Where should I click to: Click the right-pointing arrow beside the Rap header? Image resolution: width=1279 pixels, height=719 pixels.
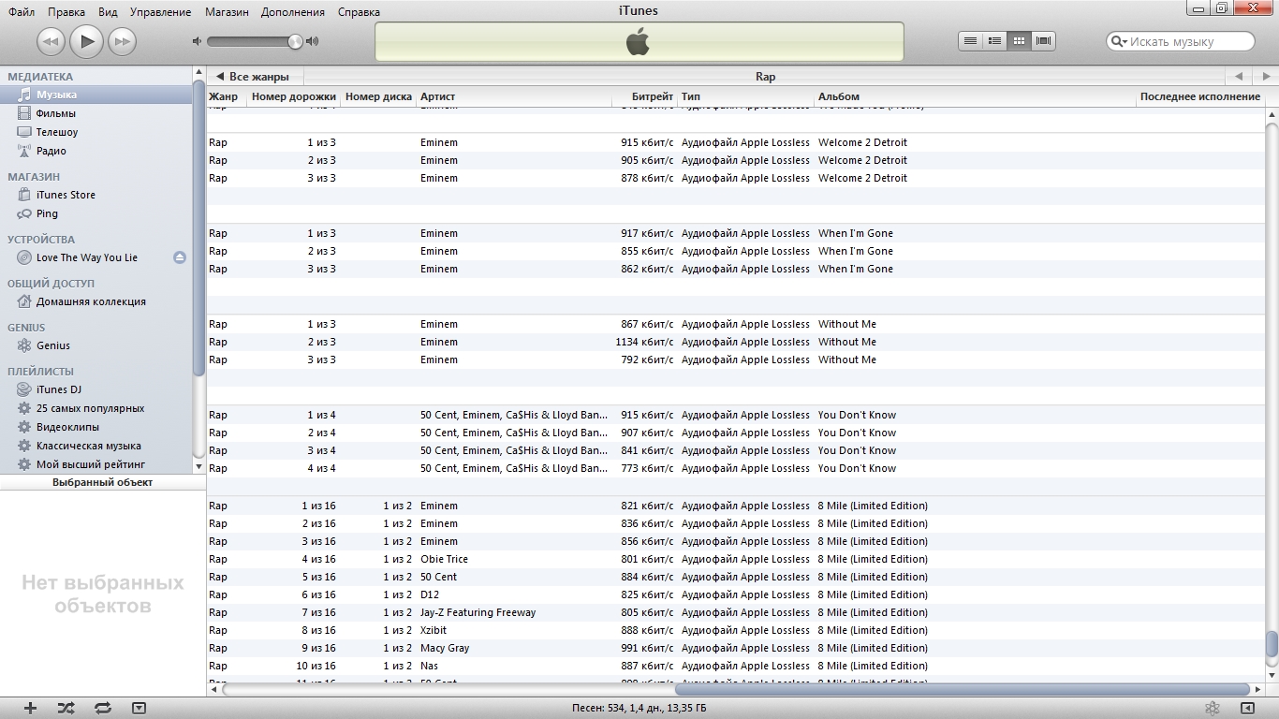[1265, 77]
